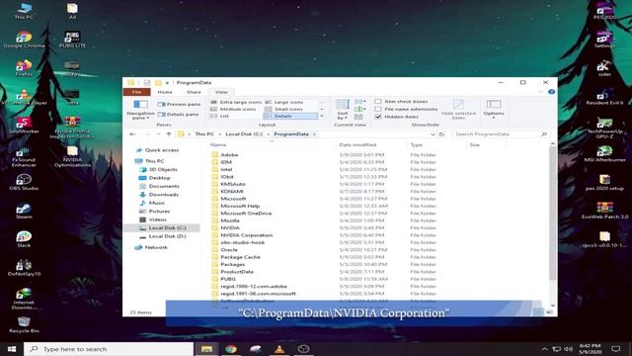Open MSI Afterburner desktop icon
This screenshot has height=356, width=632.
tap(604, 154)
